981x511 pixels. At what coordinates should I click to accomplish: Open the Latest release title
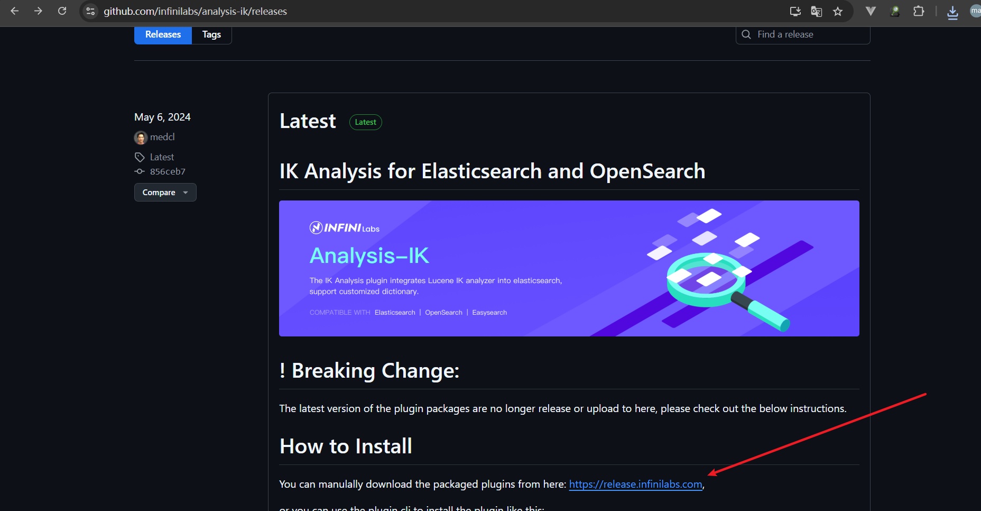(x=308, y=121)
